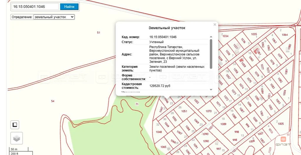
Task: Click the red building on parcel 1059
Action: tap(242, 60)
